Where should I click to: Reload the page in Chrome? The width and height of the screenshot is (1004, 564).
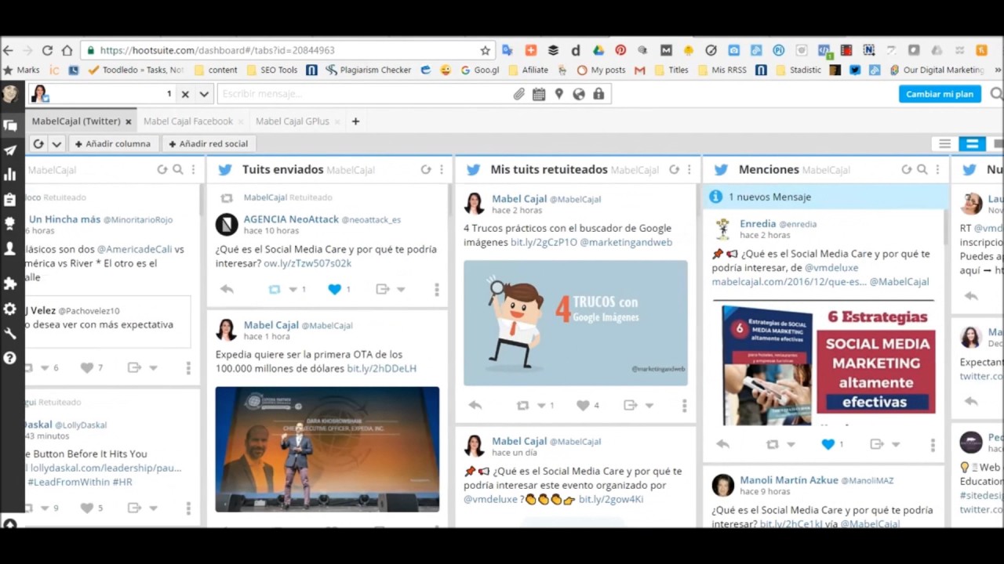tap(47, 50)
